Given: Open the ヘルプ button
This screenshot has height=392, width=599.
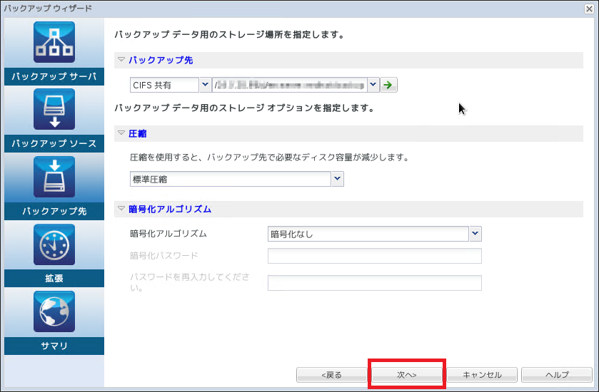Looking at the screenshot, I should coord(557,375).
